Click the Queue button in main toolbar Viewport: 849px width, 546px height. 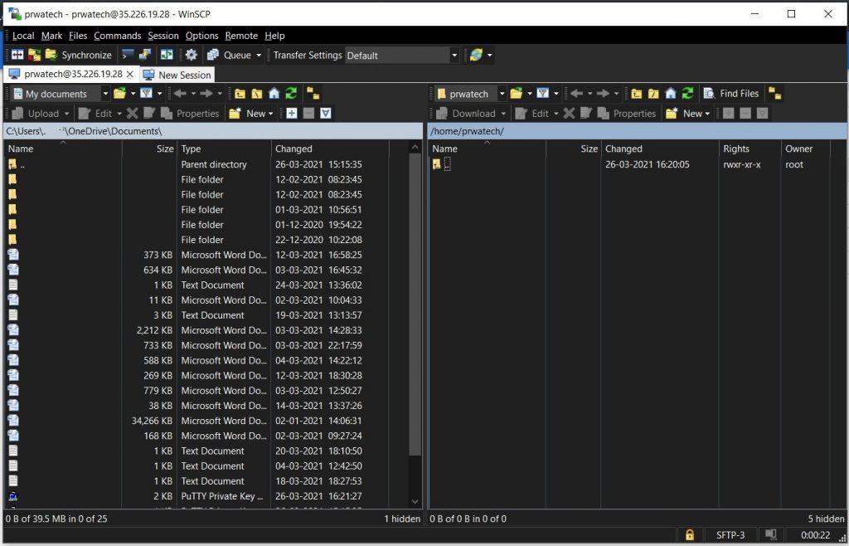coord(230,55)
